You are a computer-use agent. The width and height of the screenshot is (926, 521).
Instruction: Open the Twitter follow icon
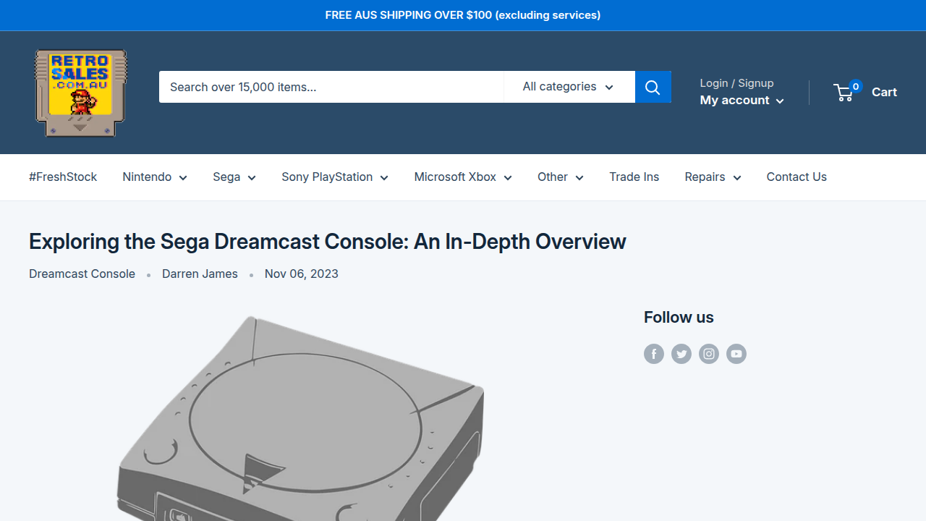[x=681, y=354]
